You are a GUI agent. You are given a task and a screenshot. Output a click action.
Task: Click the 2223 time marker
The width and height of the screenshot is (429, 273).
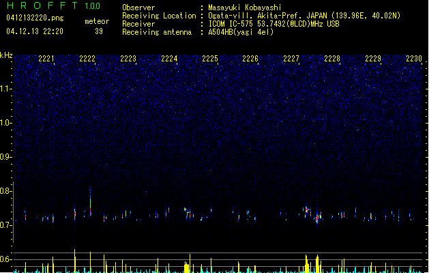pyautogui.click(x=128, y=59)
